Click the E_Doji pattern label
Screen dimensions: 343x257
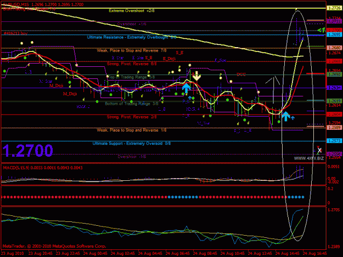click(x=169, y=59)
